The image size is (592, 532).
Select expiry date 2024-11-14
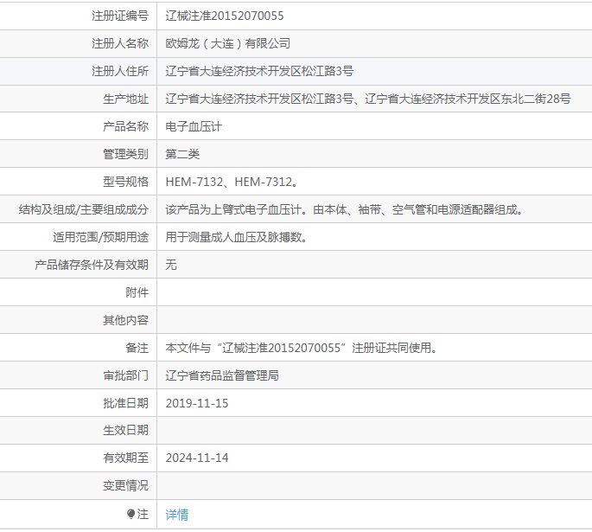pos(197,458)
